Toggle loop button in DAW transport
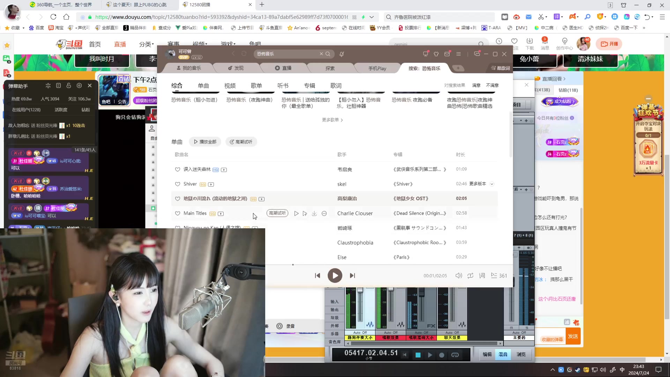670x377 pixels. [455, 355]
